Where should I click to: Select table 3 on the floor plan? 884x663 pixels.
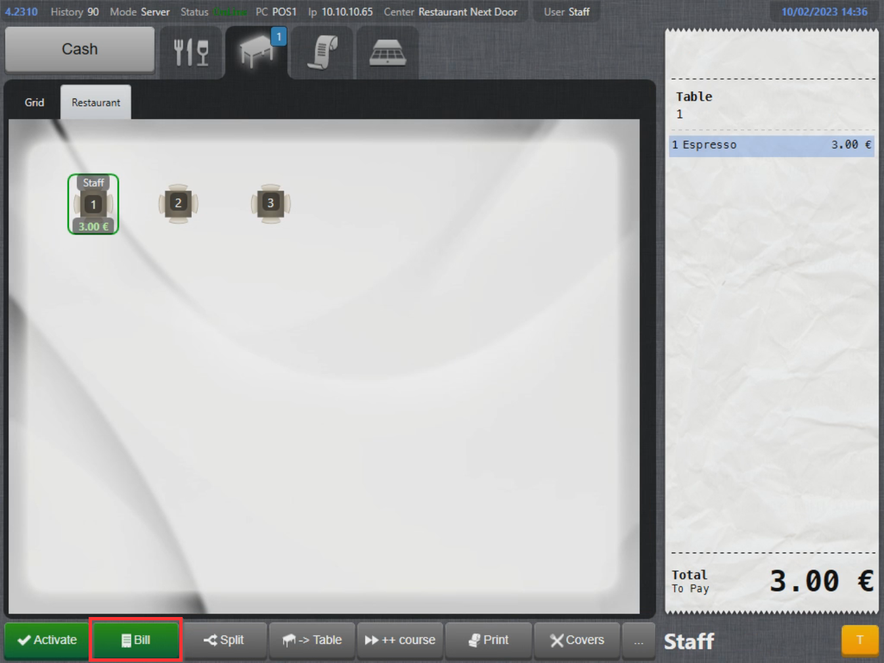pos(271,204)
